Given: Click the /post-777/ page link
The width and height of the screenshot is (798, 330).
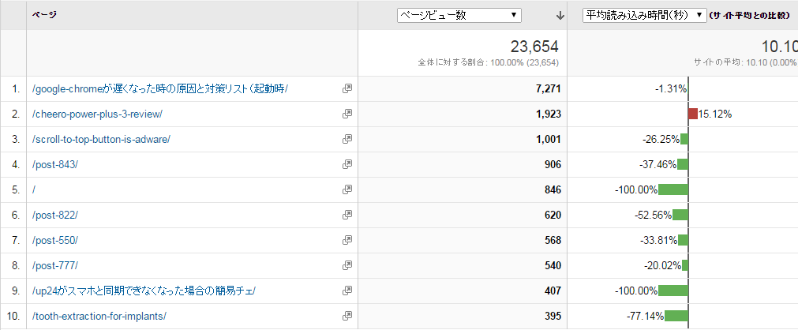Looking at the screenshot, I should (x=55, y=266).
